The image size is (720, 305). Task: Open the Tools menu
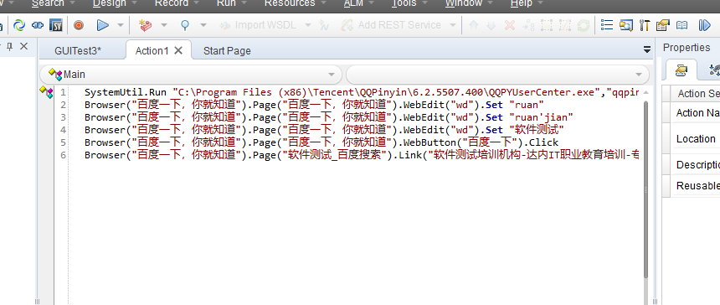(404, 3)
